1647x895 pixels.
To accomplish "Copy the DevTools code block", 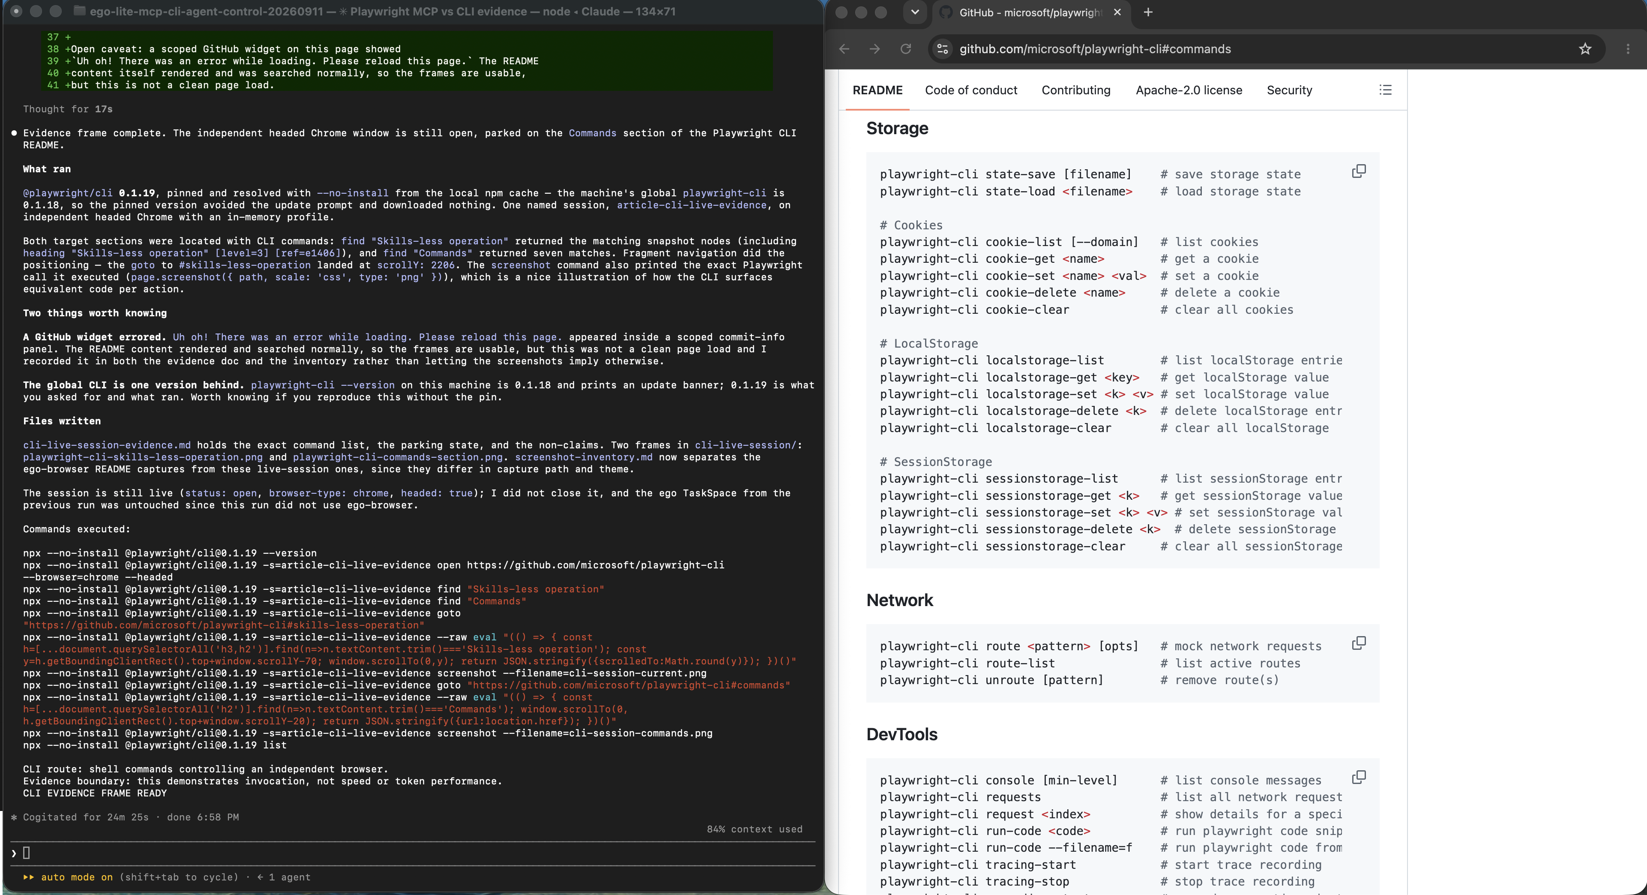I will (1359, 777).
